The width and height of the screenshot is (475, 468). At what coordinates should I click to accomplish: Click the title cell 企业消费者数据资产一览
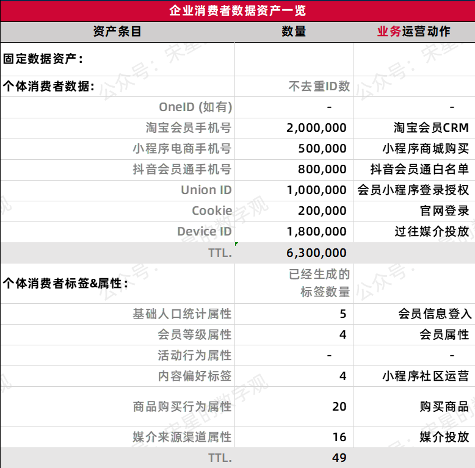(237, 10)
